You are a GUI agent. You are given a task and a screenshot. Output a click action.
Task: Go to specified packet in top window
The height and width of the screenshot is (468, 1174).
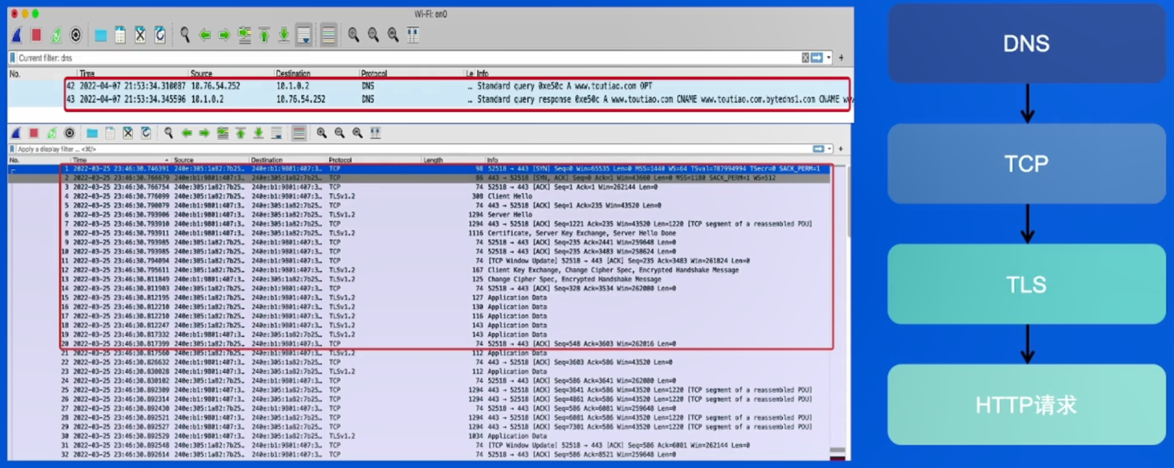[244, 35]
